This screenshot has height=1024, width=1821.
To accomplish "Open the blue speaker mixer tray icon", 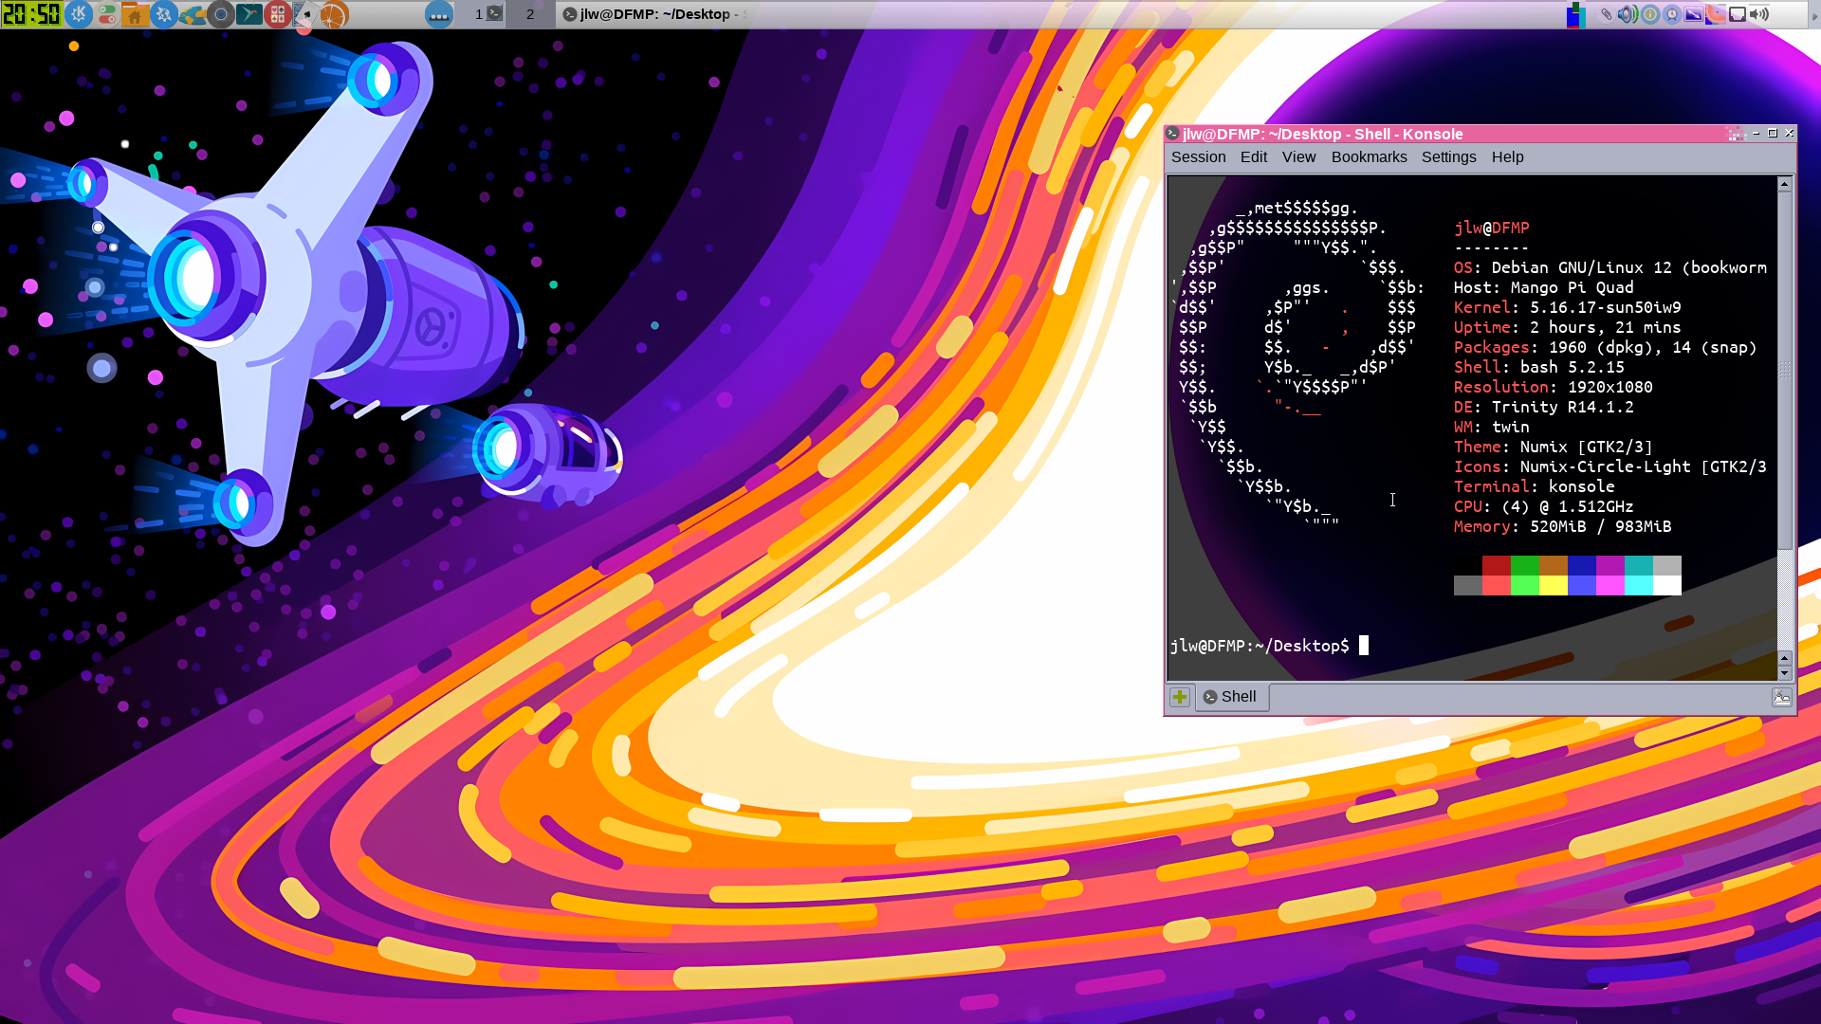I will click(1628, 14).
